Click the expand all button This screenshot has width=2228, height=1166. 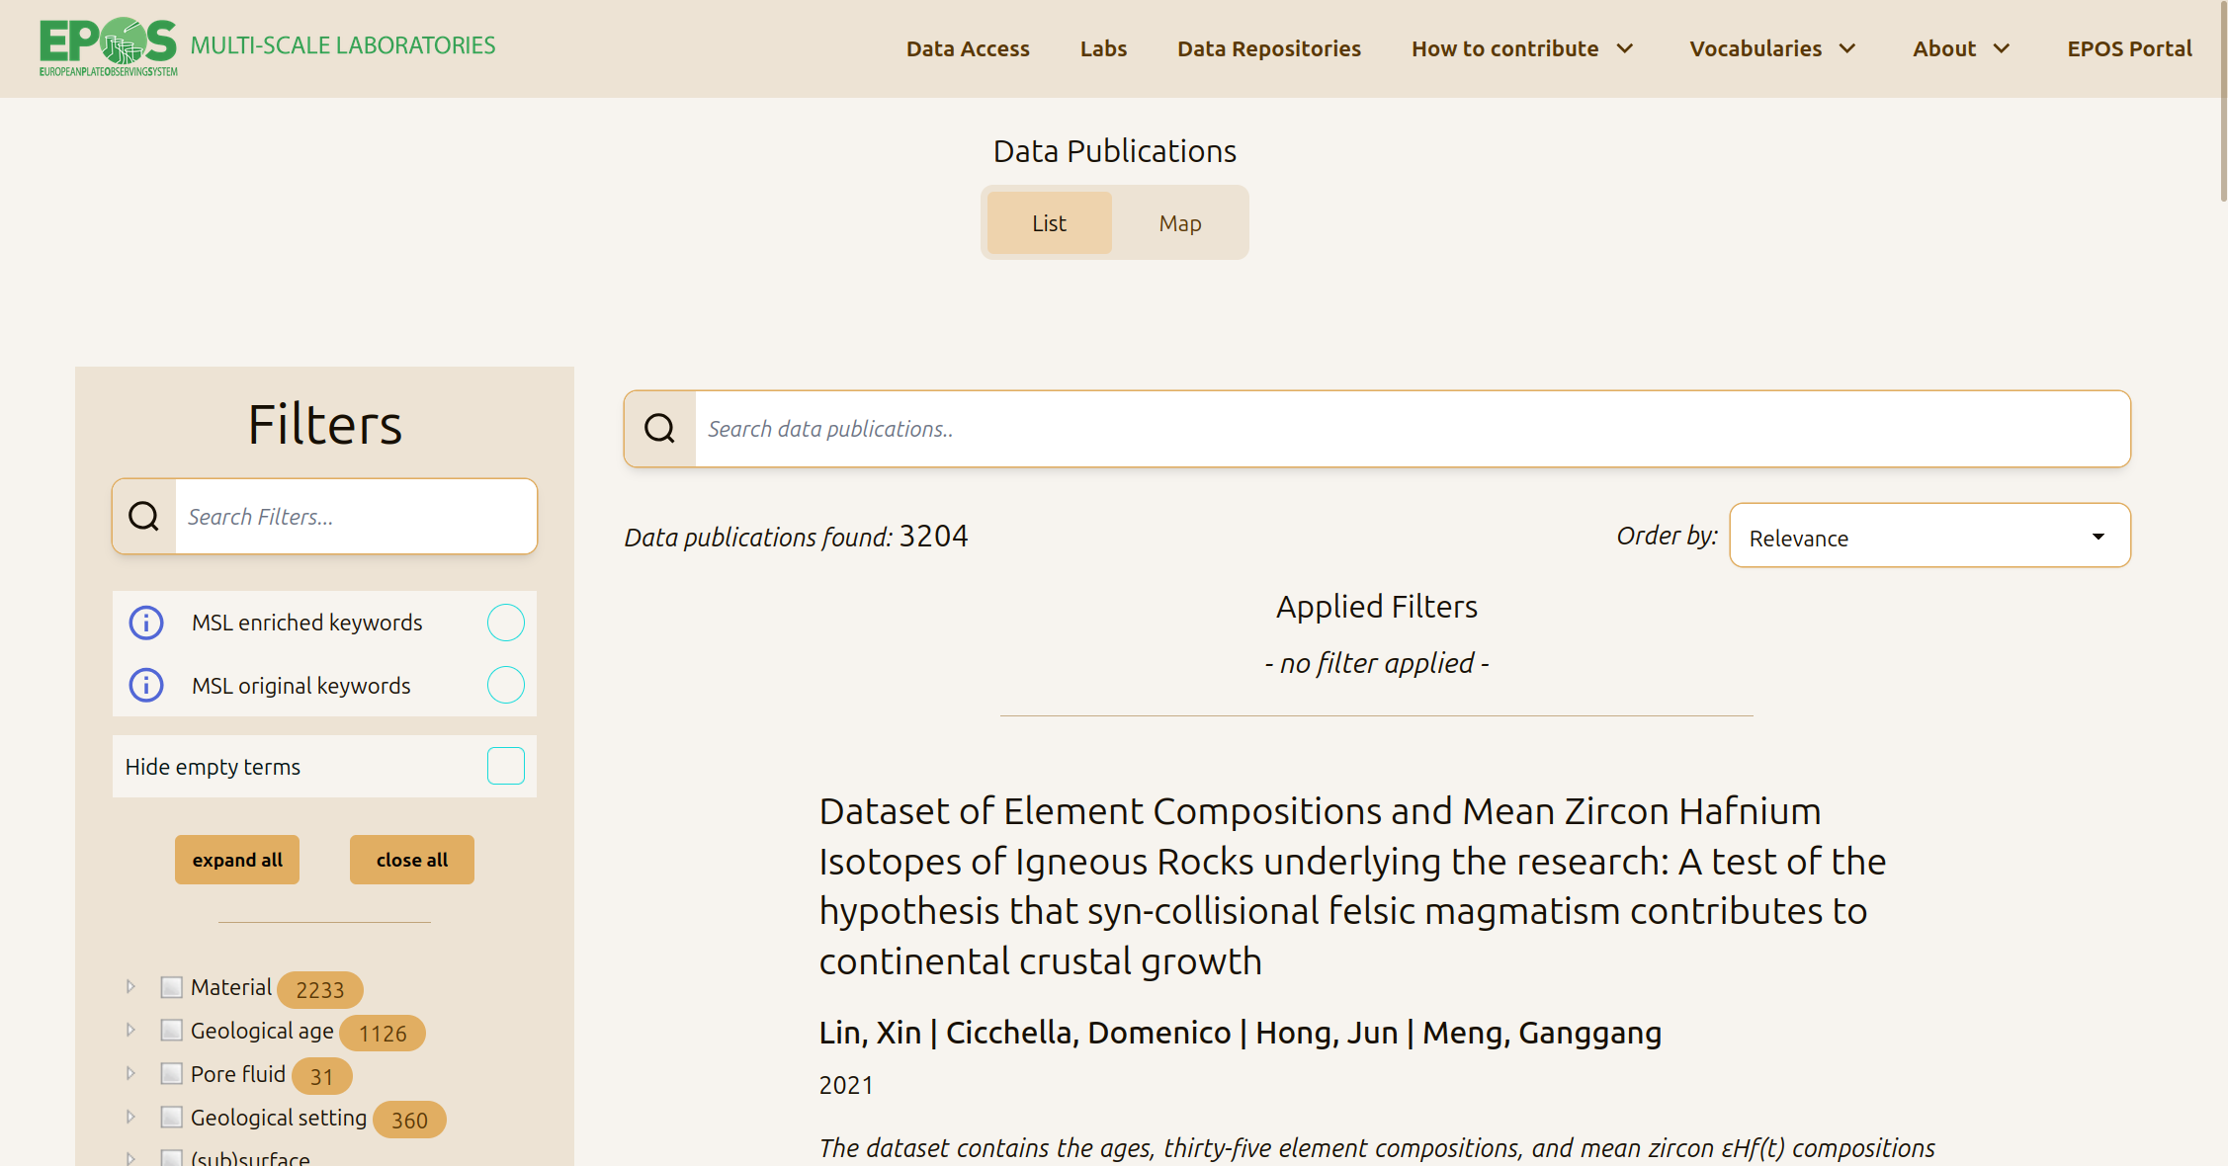[237, 860]
